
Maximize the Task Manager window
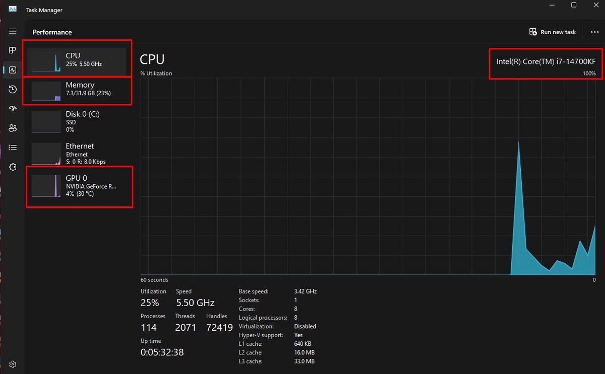(574, 5)
